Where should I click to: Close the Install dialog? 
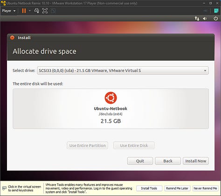click(12, 38)
